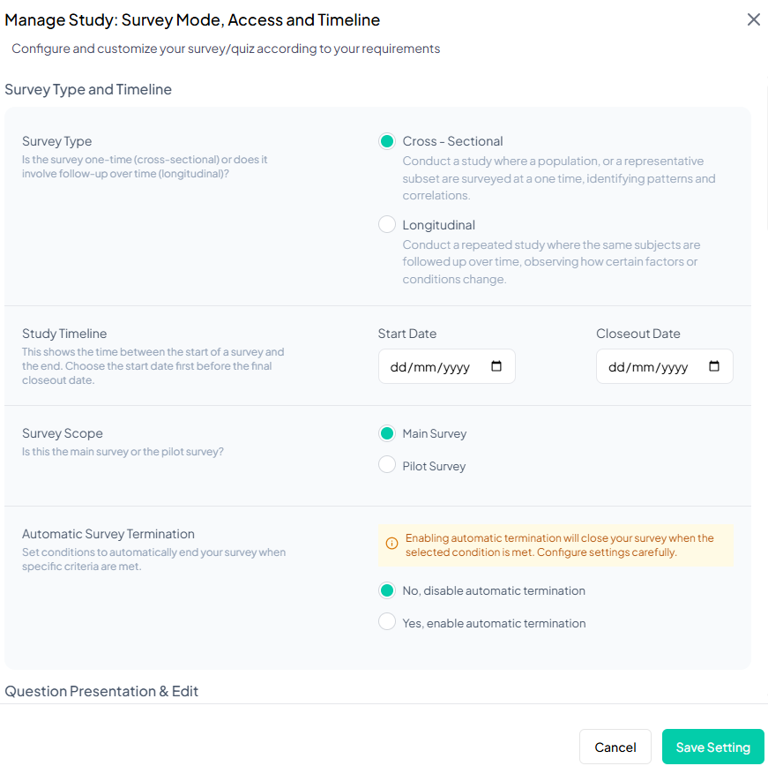This screenshot has width=768, height=766.
Task: Click the automatic termination warning banner
Action: 560,544
